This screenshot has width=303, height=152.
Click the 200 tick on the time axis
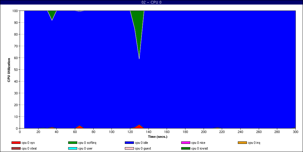tap(204, 132)
